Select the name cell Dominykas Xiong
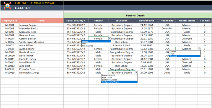Image resolution: width=212 pixels, height=108 pixels. 41,73
